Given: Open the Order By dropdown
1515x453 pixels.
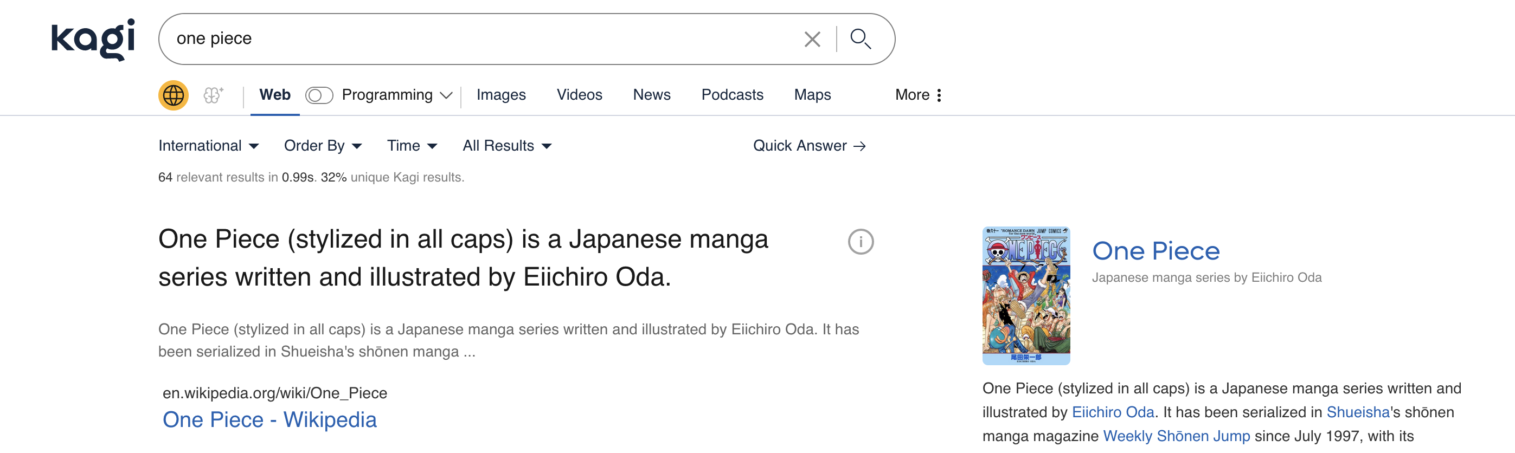Looking at the screenshot, I should tap(322, 146).
